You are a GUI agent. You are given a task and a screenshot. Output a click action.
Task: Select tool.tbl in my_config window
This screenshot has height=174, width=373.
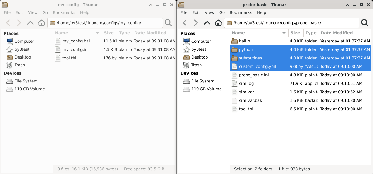pyautogui.click(x=115, y=58)
